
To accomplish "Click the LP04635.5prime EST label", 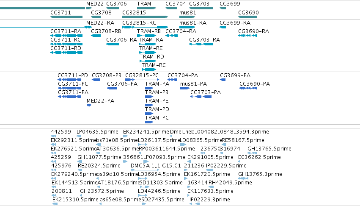I will 97,132.
